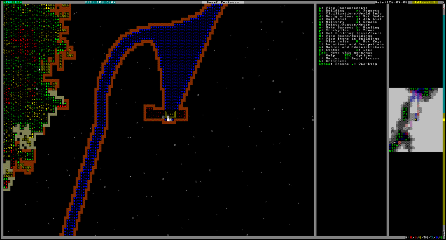Click the yellow X cursor on minimap
This screenshot has width=446, height=240.
click(416, 120)
